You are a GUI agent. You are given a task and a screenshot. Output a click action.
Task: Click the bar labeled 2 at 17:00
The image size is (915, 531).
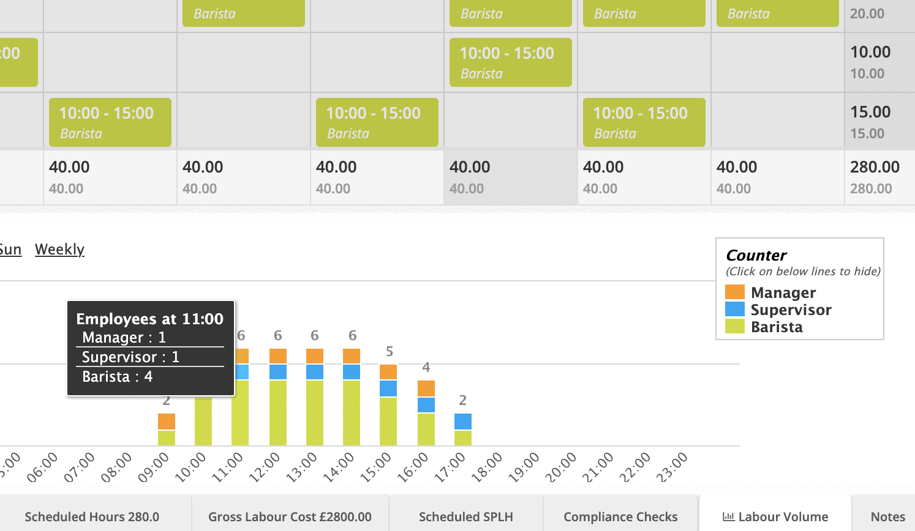[462, 428]
